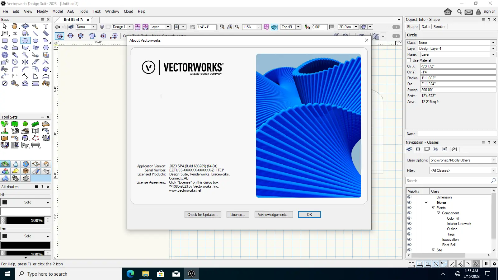Viewport: 498px width, 280px height.
Task: Open the AEC menu
Action: tap(71, 12)
